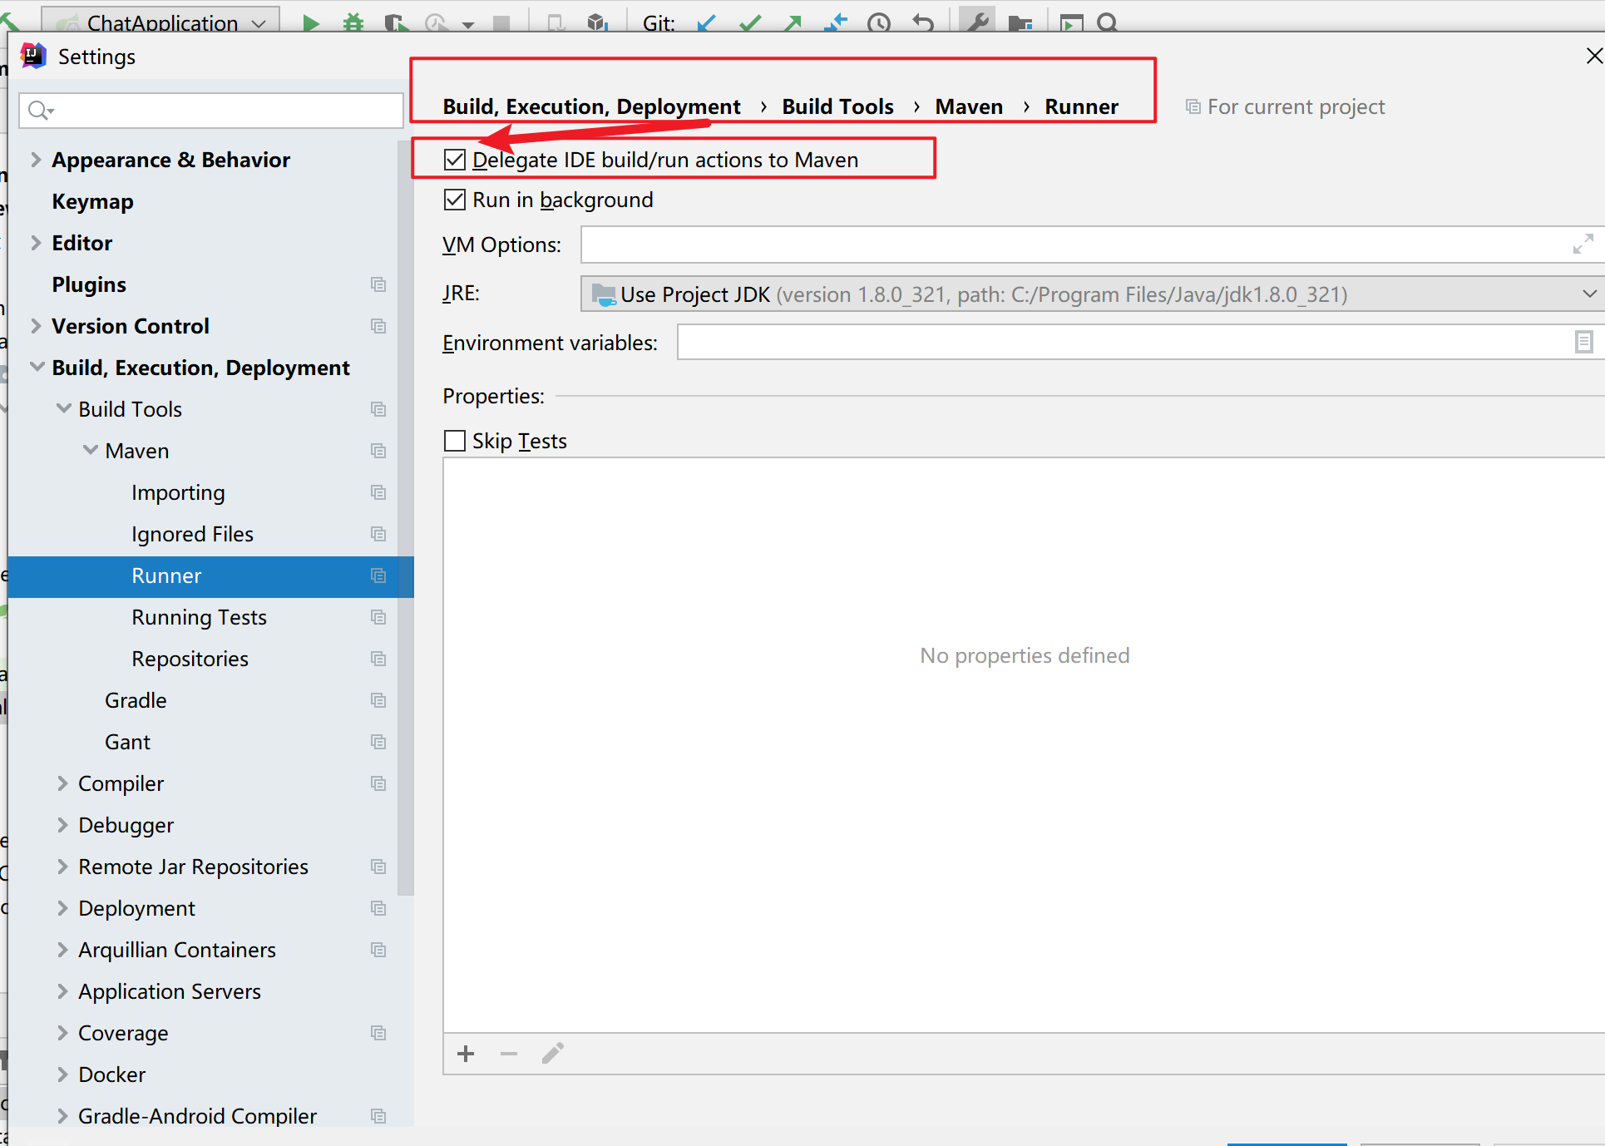
Task: Click the search history magnifier in Settings
Action: point(40,110)
